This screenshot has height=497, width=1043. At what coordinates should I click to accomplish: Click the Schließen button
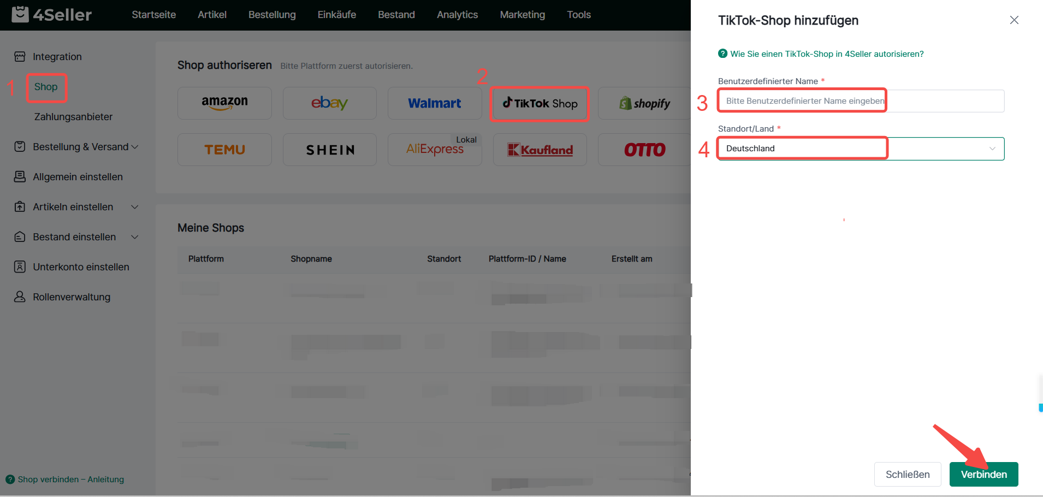coord(907,474)
